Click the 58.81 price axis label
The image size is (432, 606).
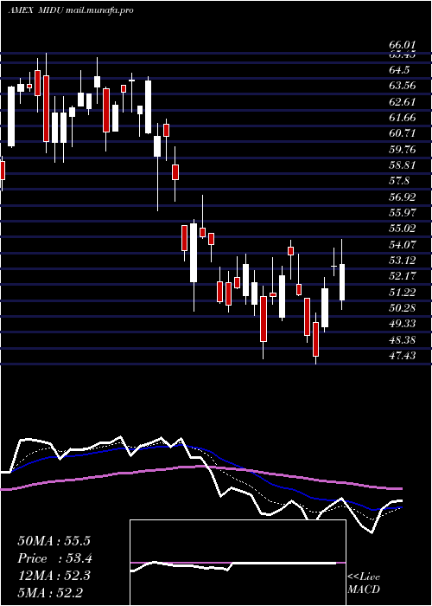tap(402, 165)
